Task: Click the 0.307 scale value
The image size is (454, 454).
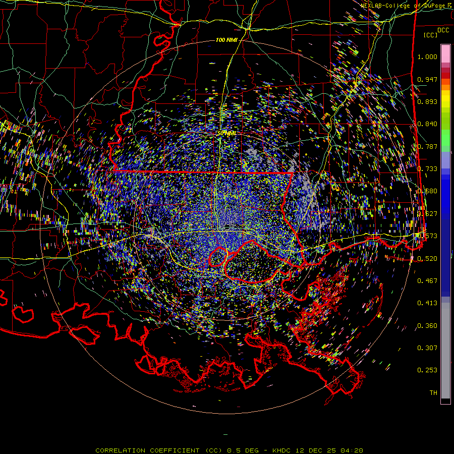Action: coord(427,348)
